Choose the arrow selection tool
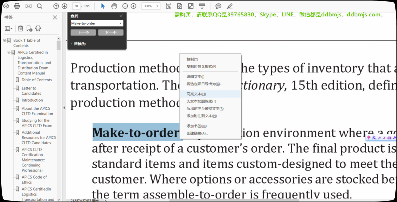 [x=103, y=6]
